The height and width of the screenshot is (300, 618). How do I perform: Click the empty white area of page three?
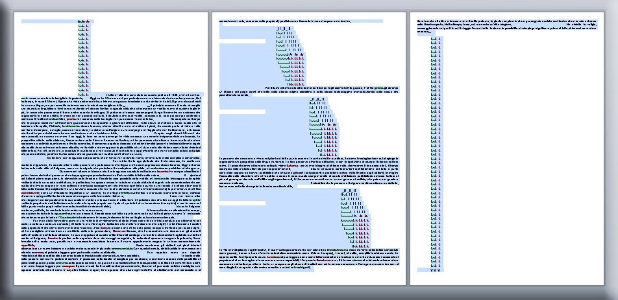pyautogui.click(x=532, y=162)
